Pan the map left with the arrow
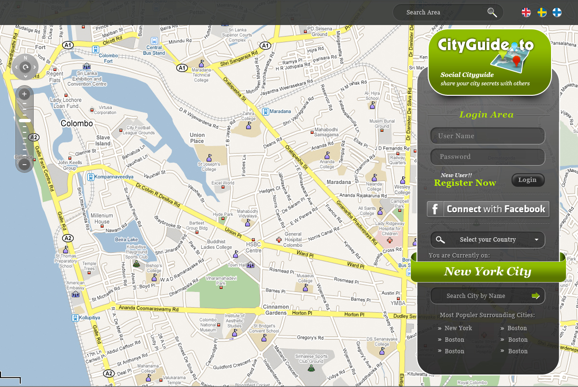The image size is (578, 387). (x=16, y=67)
